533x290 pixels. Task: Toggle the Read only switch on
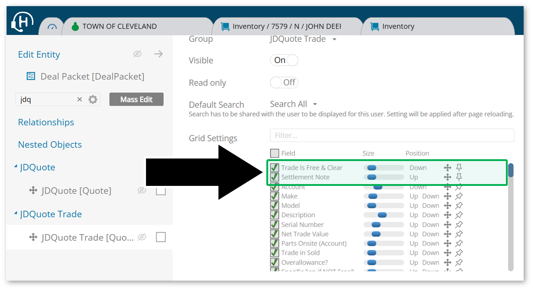point(284,82)
